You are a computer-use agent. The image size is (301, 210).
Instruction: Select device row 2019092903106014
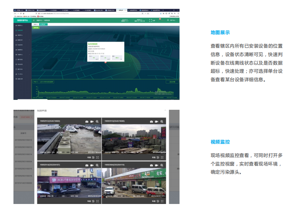(23, 154)
